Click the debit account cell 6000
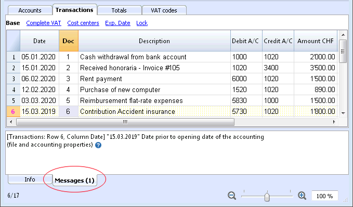 click(246, 79)
